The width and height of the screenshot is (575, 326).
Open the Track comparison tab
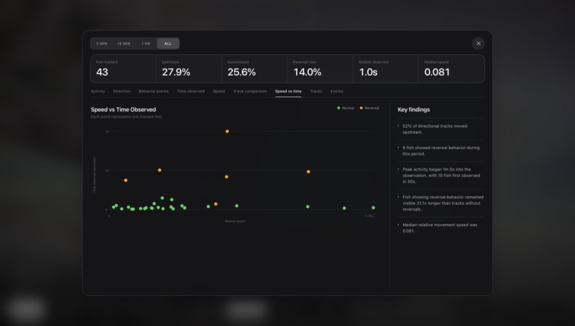[x=250, y=91]
